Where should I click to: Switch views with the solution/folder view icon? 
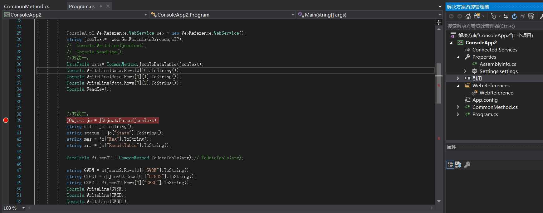477,16
